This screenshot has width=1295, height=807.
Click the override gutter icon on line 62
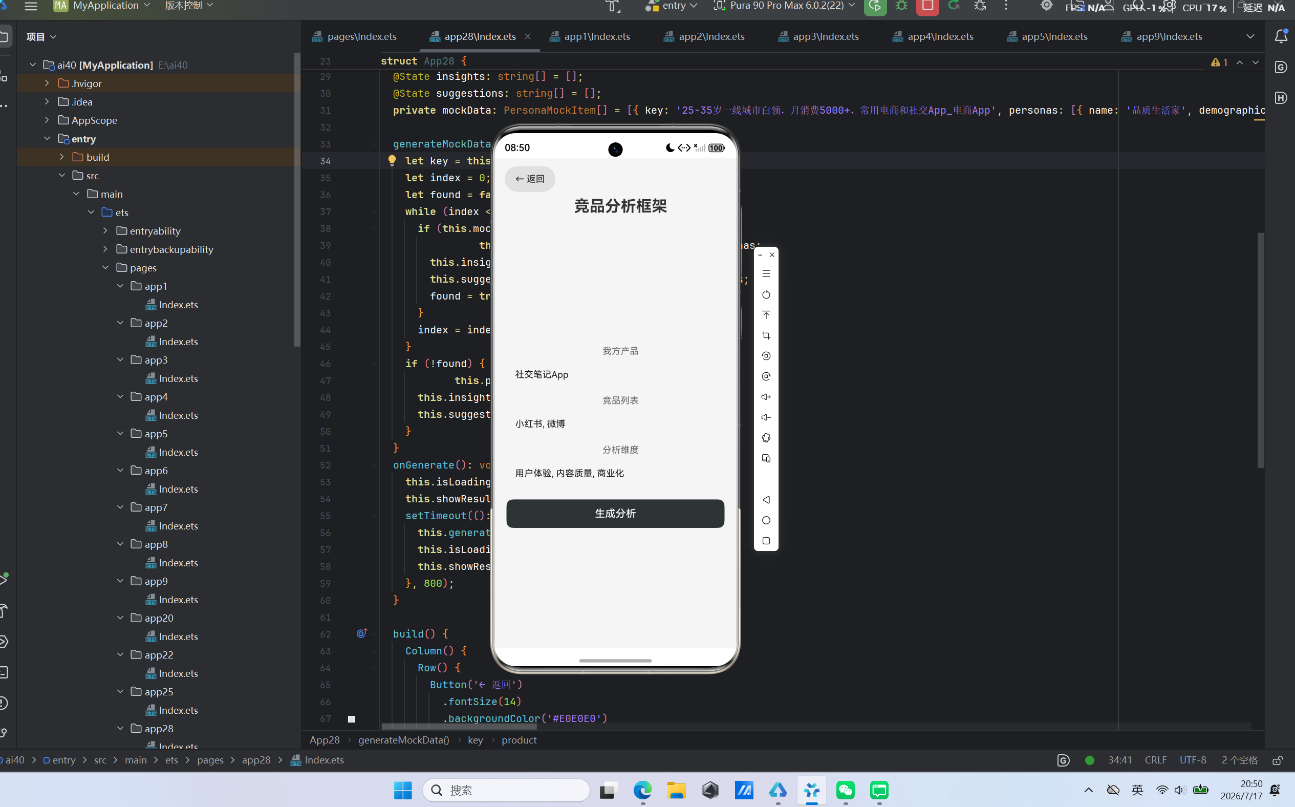[x=361, y=633]
